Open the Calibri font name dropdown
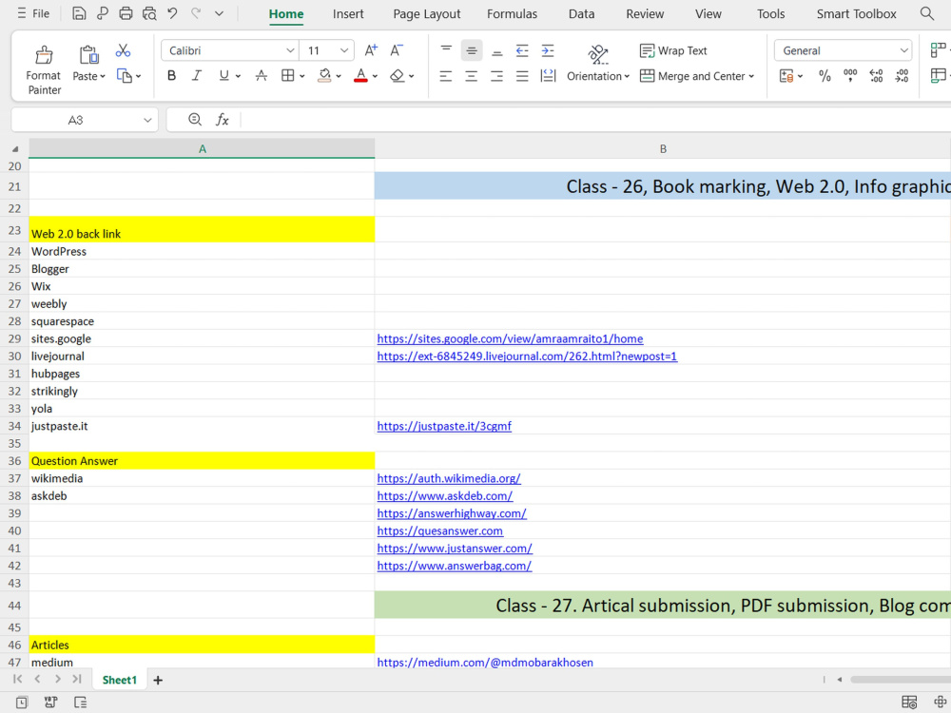 tap(290, 51)
